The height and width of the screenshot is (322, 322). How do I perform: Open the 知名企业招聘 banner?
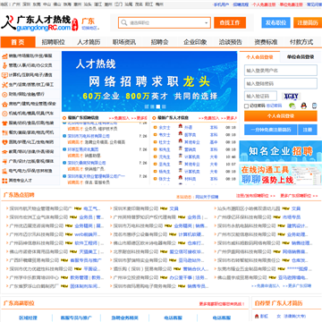(281, 151)
